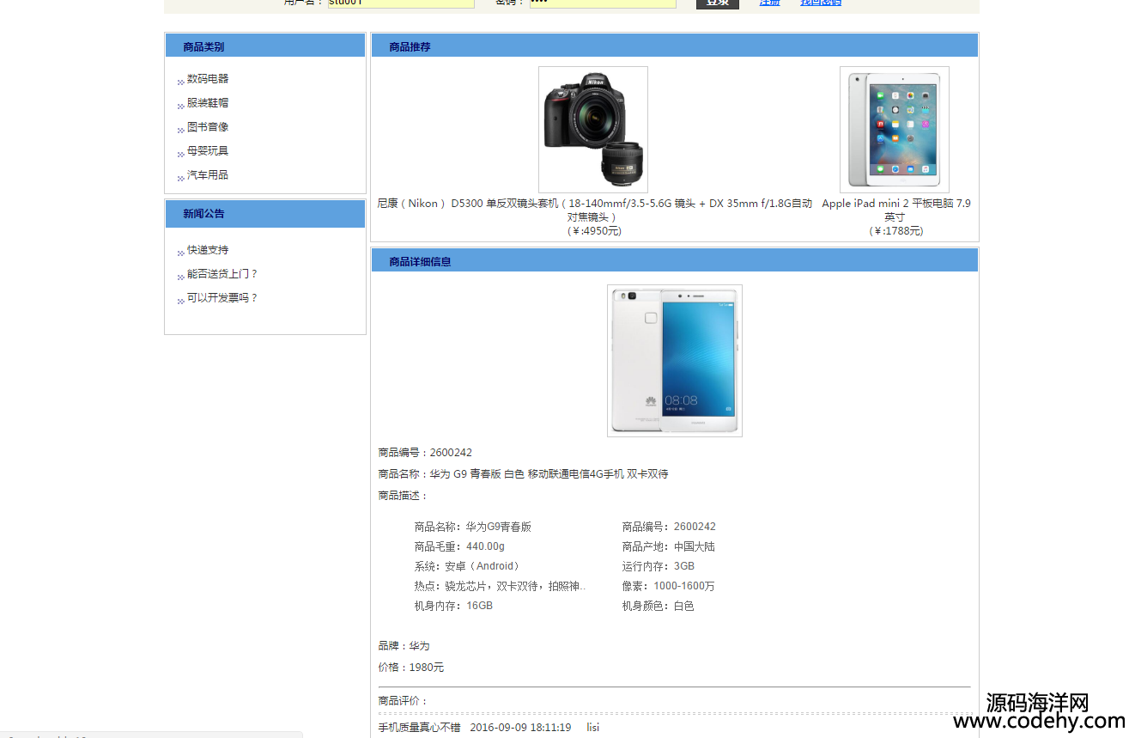Open the Apple iPad mini 2 平板电脑 title link
The height and width of the screenshot is (738, 1129).
pyautogui.click(x=895, y=210)
